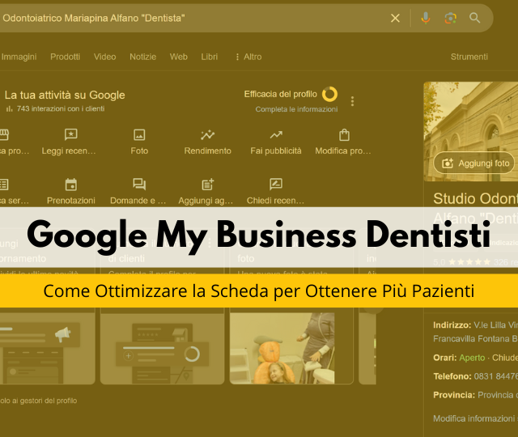Click the bar chart interactions icon

tap(9, 108)
